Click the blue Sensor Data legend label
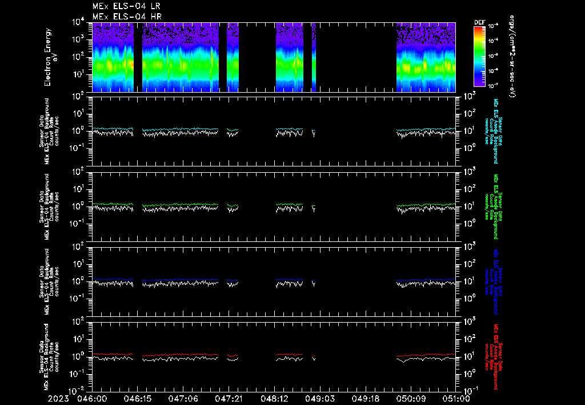The width and height of the screenshot is (585, 405). (493, 281)
